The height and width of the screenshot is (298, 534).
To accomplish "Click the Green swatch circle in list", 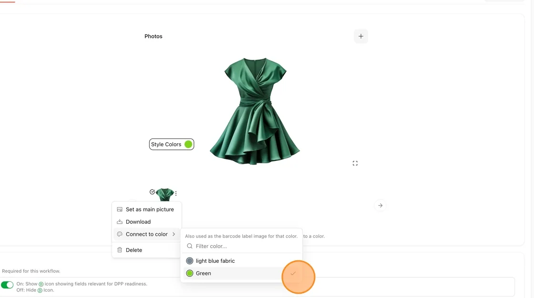I will point(190,273).
